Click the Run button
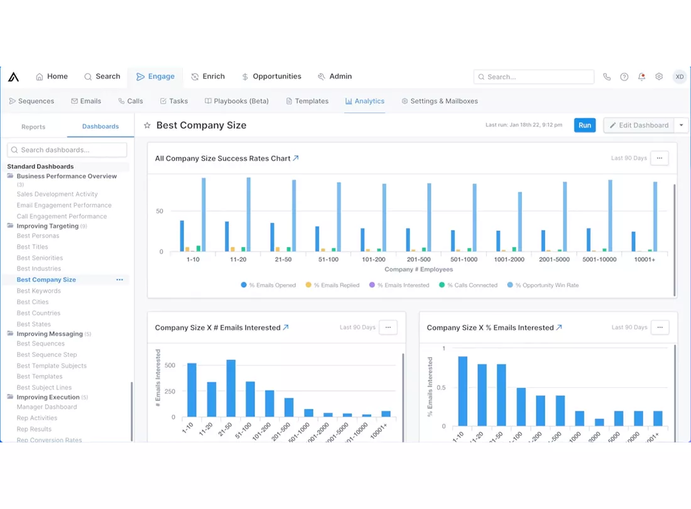Image resolution: width=691 pixels, height=509 pixels. tap(585, 125)
